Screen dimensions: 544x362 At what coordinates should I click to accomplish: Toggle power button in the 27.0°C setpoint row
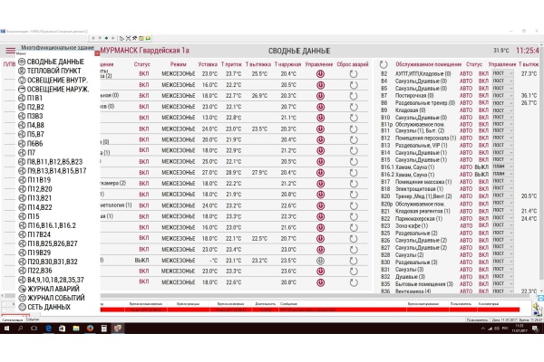point(319,173)
